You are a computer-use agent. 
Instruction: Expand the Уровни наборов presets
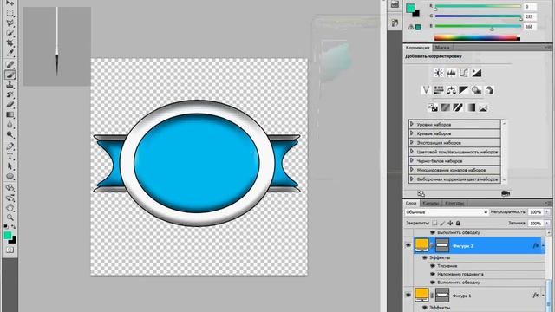(412, 124)
